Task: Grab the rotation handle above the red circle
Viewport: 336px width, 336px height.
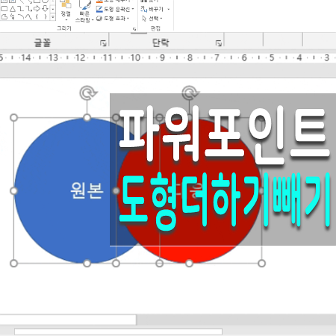Action: coord(190,92)
